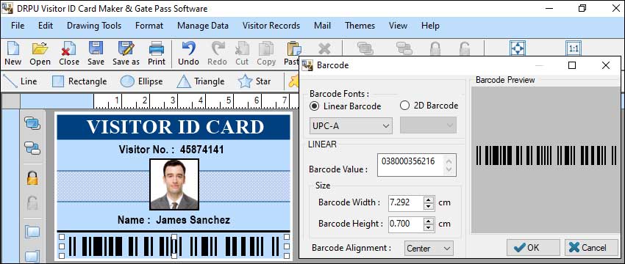Open the View menu

coord(398,26)
